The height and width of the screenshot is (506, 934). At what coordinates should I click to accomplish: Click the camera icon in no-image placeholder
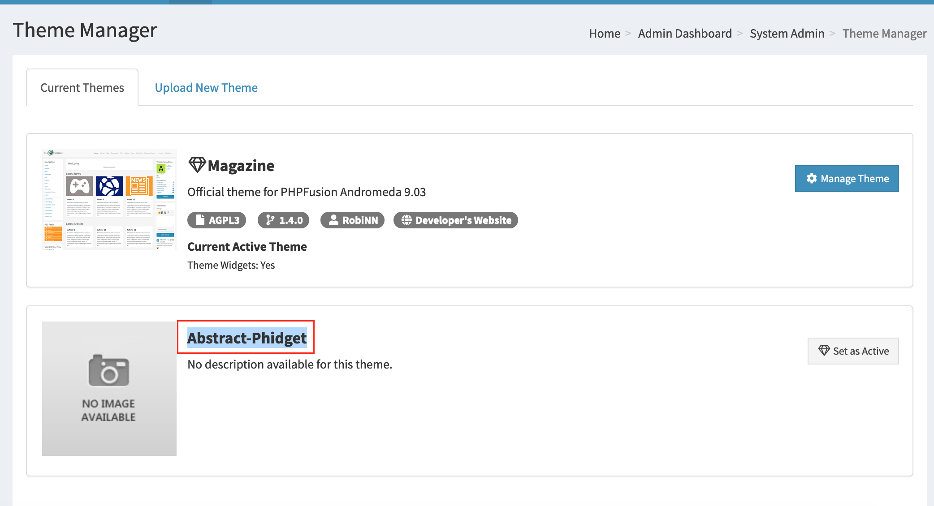[x=109, y=370]
